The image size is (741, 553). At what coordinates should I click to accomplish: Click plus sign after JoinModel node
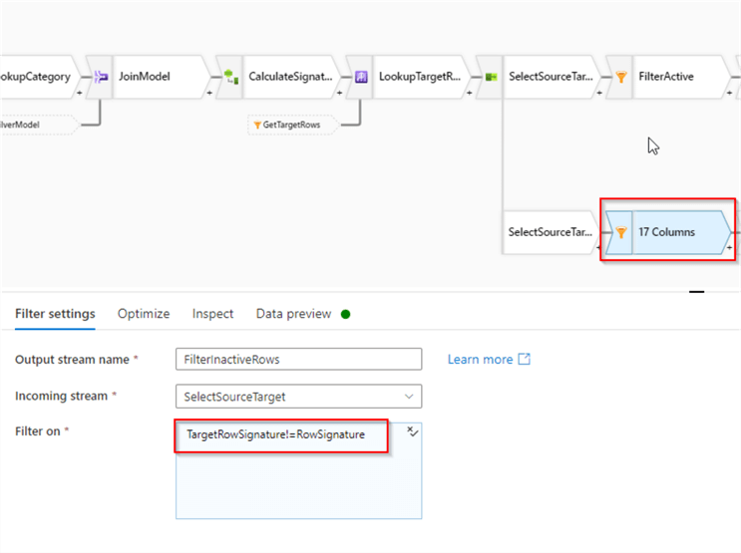tap(210, 92)
